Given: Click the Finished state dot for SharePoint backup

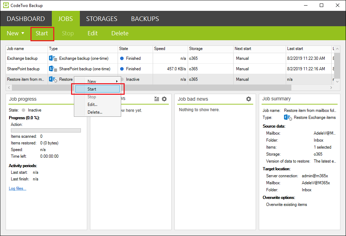Looking at the screenshot, I should click(x=122, y=69).
